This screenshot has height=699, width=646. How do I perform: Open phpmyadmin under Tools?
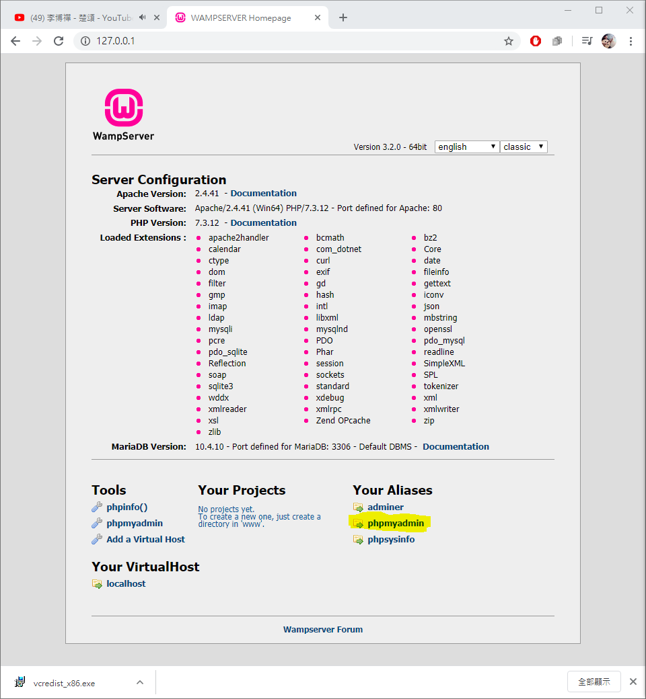(x=135, y=523)
